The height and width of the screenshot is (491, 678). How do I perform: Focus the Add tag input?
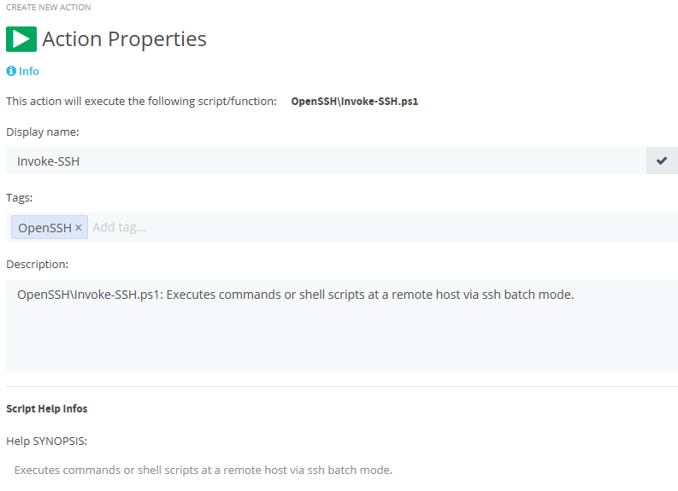pos(383,227)
